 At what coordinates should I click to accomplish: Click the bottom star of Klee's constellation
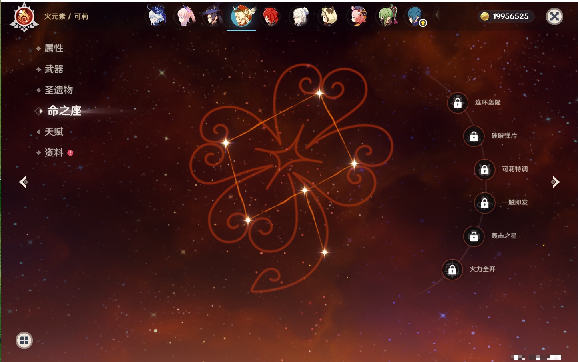(325, 252)
